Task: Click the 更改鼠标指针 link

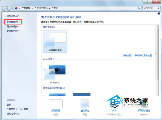Action: point(13,26)
